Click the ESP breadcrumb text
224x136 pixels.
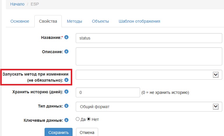pos(35,4)
